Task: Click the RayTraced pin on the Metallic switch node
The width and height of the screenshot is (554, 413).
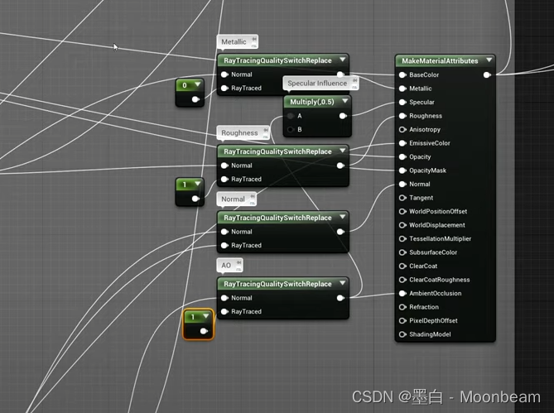Action: [x=224, y=89]
